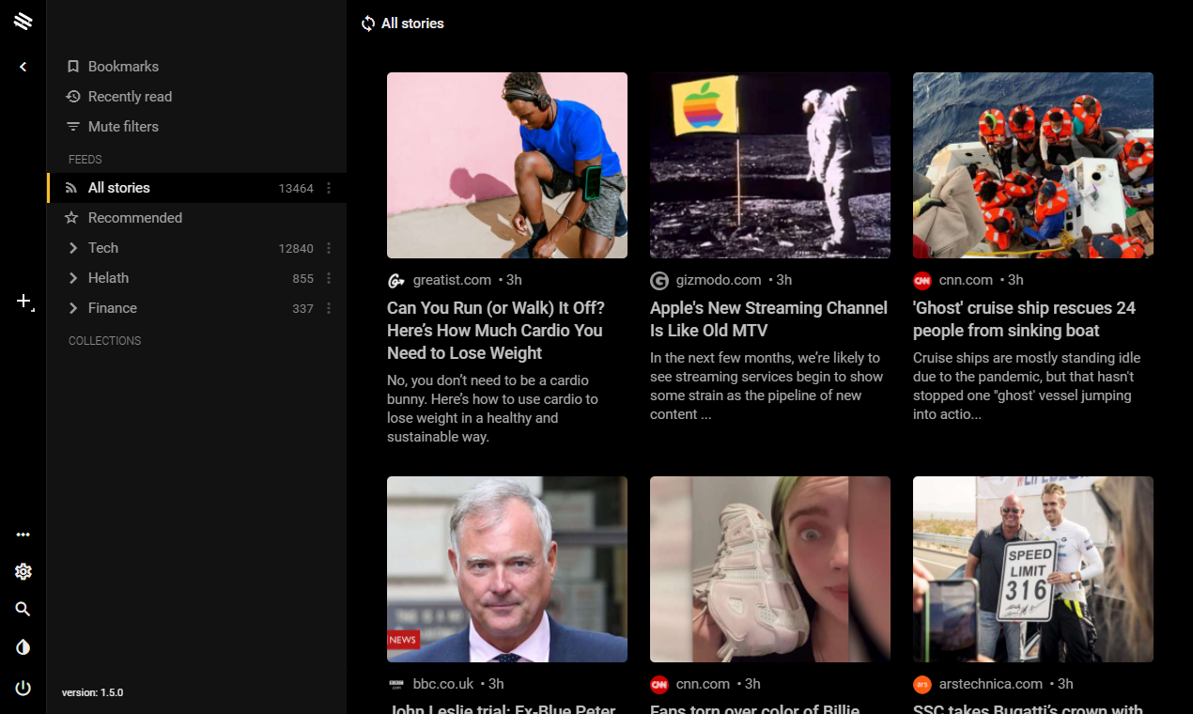Click the bbc.co.uk source name

click(443, 684)
